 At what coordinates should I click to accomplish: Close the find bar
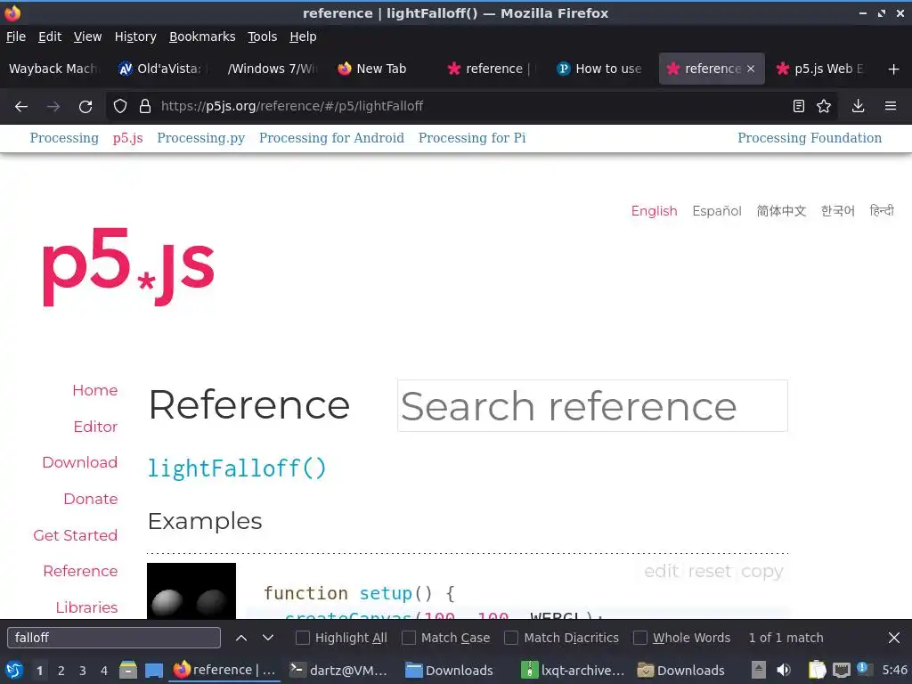point(894,638)
